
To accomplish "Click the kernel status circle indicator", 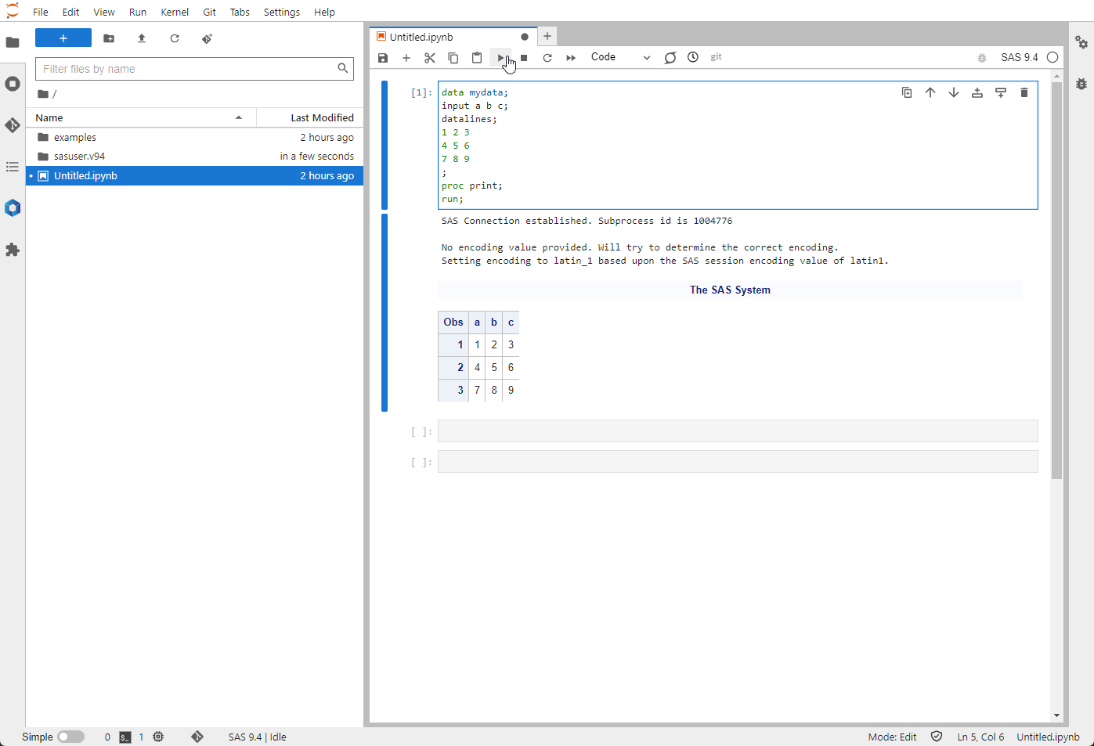I will coord(1052,57).
